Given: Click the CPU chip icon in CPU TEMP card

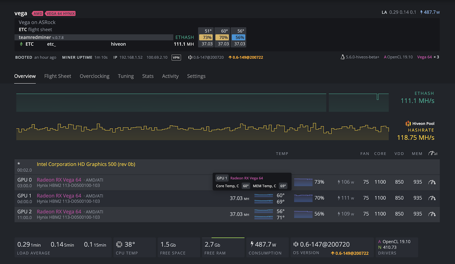Looking at the screenshot, I should 119,244.
